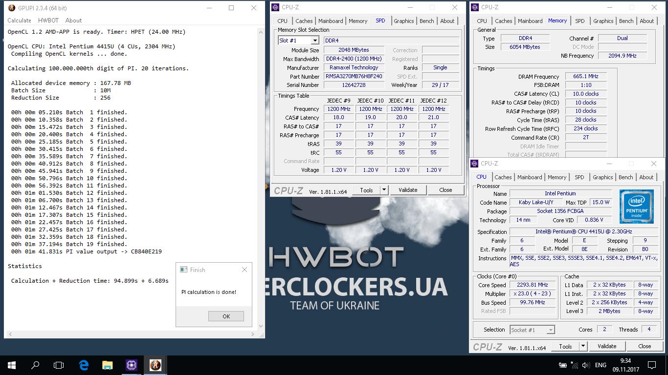Switch to Caches tab in Memory window
Screen dimensions: 668x375
[503, 21]
